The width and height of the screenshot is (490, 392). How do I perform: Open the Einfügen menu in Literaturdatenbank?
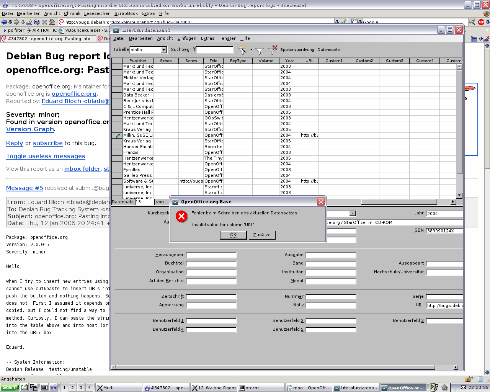coord(187,38)
